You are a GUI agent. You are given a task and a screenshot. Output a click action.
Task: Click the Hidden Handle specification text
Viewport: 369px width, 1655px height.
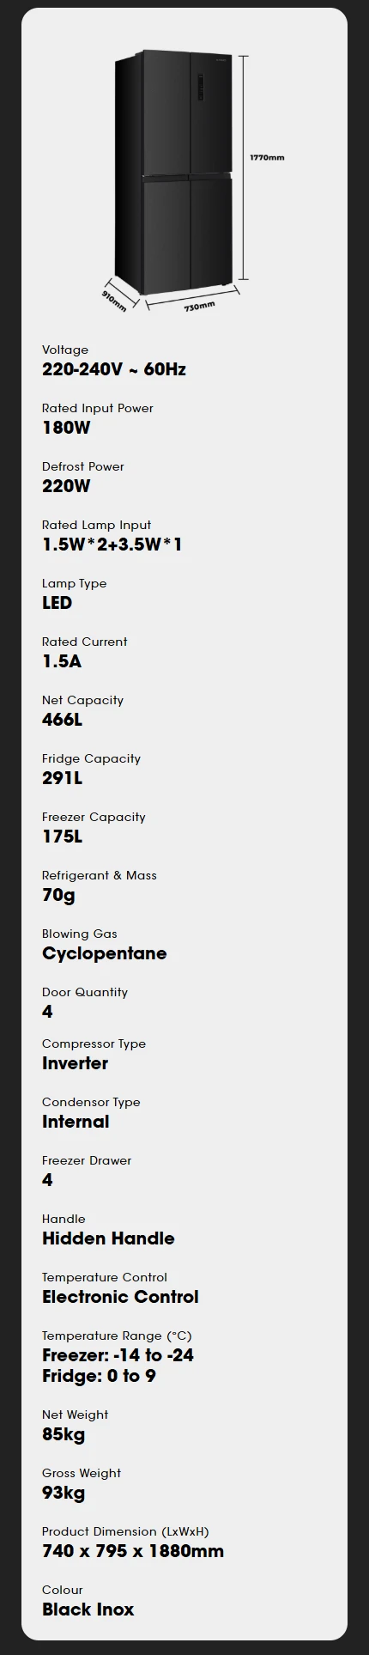(108, 1238)
